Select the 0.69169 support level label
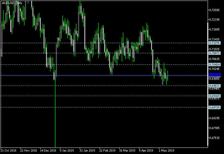 214,96
